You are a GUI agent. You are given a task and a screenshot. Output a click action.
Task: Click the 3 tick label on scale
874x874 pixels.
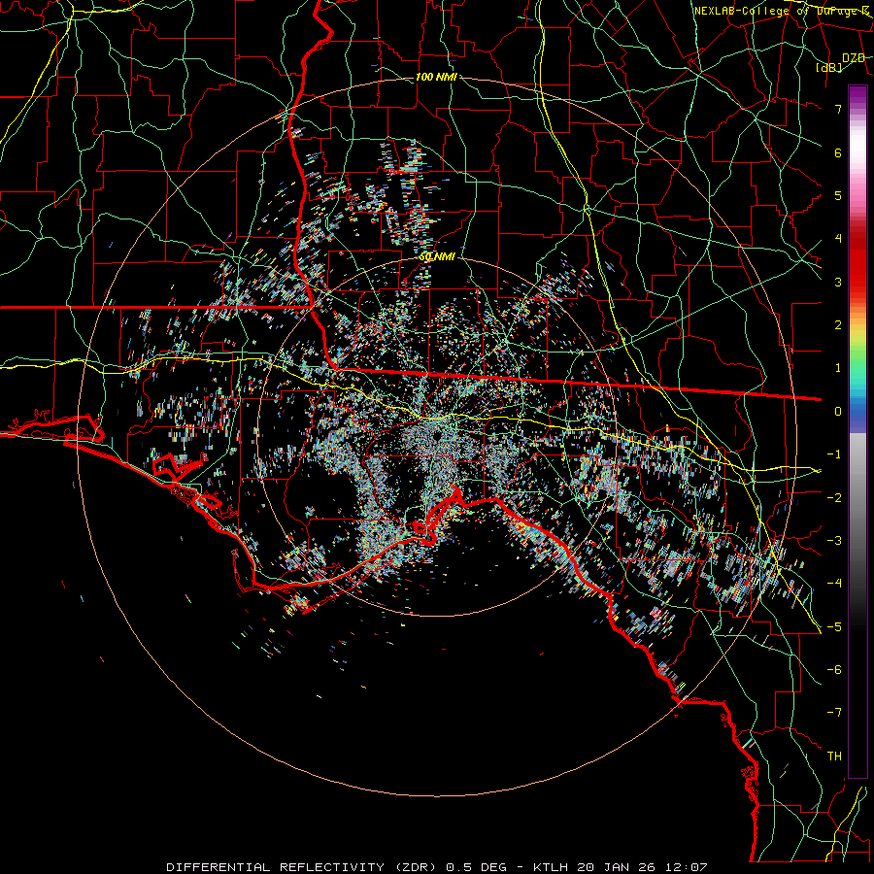[838, 282]
